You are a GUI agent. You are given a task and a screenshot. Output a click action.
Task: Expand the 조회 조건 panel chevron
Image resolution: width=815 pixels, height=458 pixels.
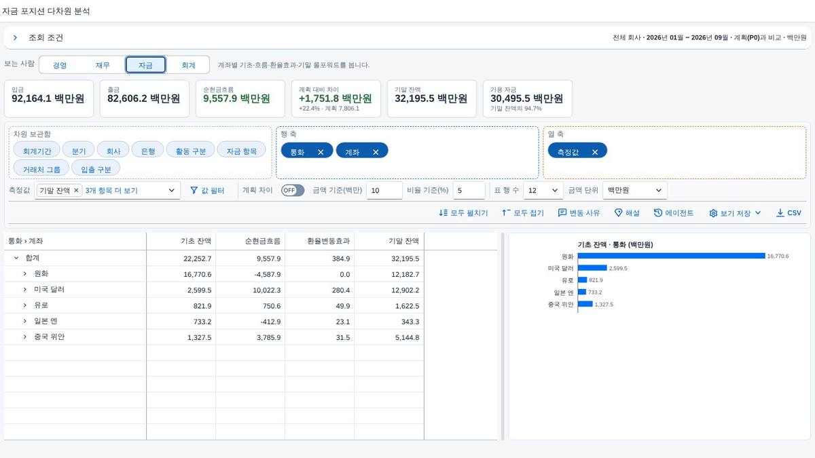[x=15, y=38]
